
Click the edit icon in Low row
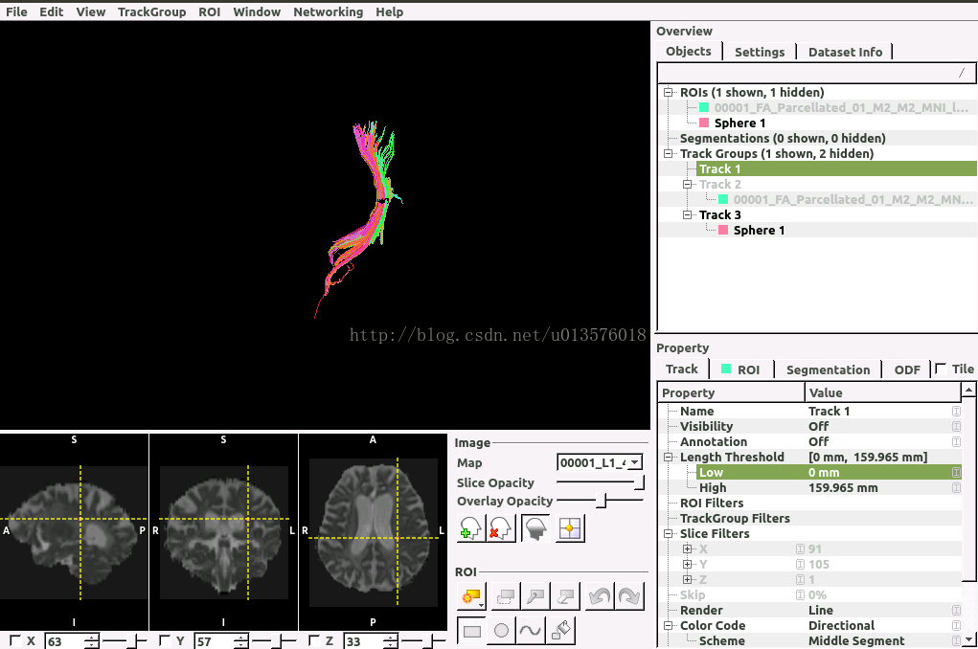pos(956,473)
